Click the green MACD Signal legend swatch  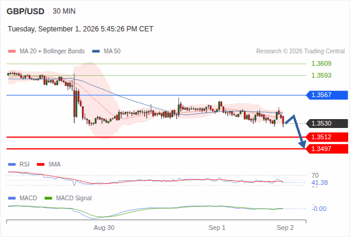point(48,198)
